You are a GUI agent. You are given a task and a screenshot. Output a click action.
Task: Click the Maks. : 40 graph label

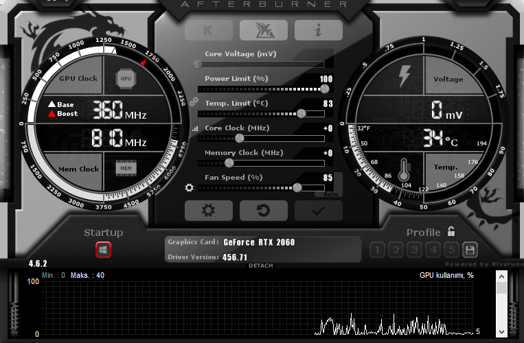[x=87, y=275]
